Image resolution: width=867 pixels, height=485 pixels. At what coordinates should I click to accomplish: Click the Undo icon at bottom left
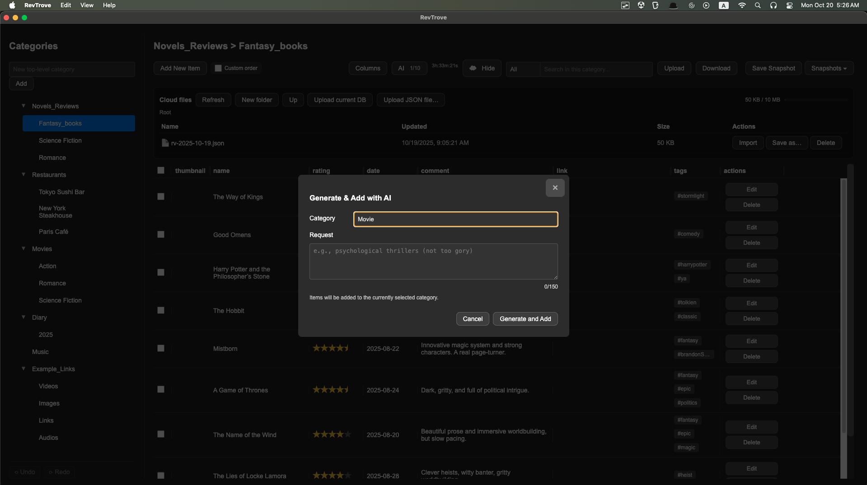[x=17, y=471]
